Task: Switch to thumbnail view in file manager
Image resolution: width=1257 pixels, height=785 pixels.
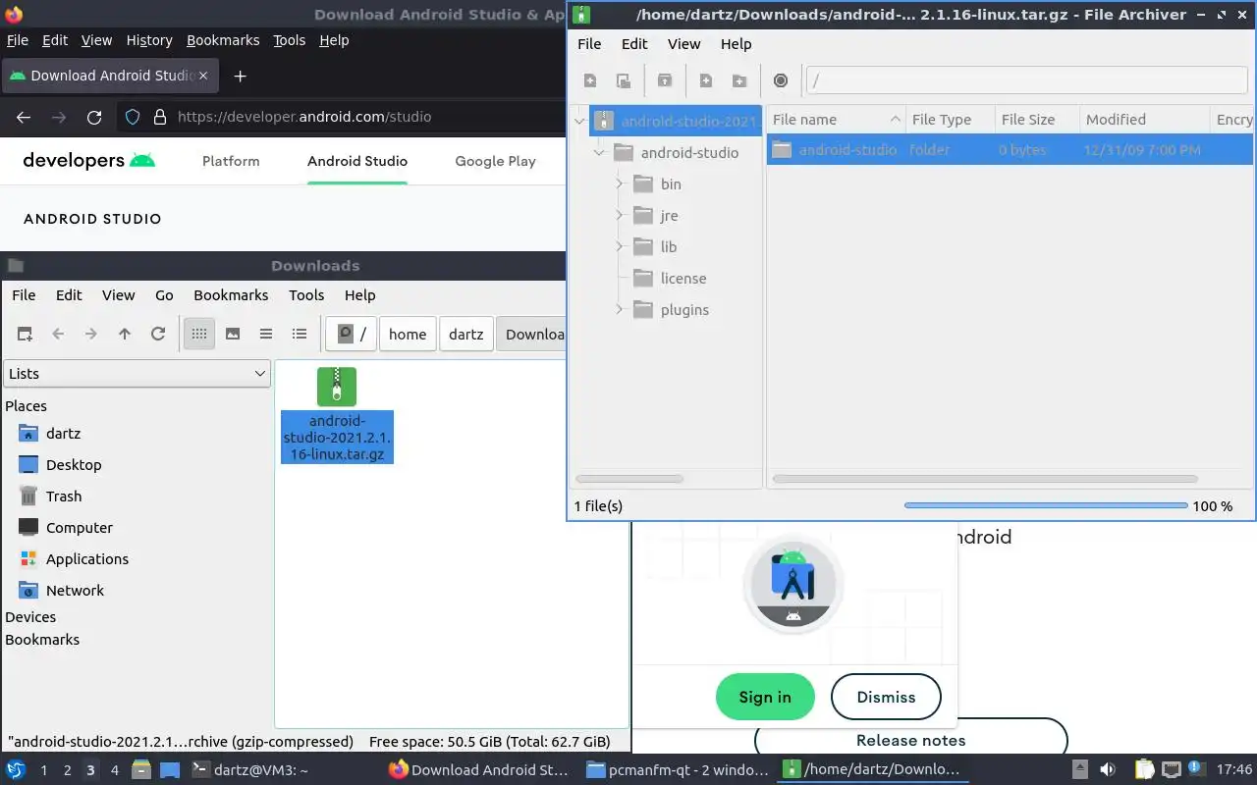Action: 233,334
